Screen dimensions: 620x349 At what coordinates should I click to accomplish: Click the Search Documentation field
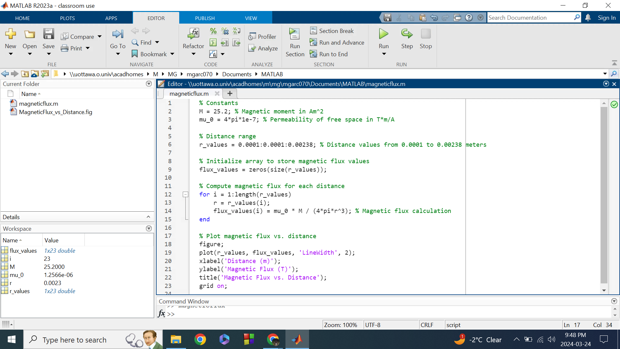tap(531, 17)
